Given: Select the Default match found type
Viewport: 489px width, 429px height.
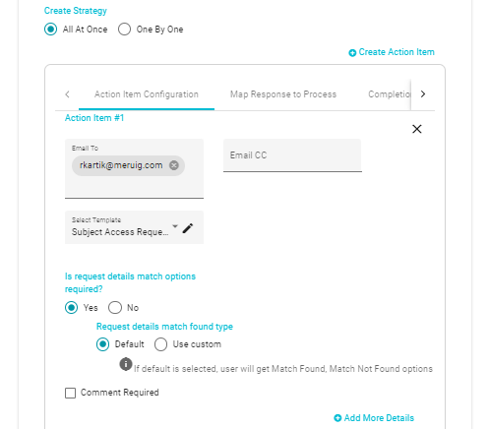Looking at the screenshot, I should point(102,344).
